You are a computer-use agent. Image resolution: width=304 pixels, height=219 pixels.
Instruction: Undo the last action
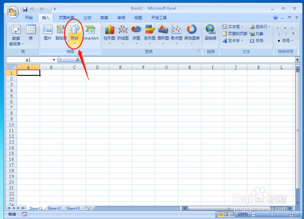pos(32,9)
